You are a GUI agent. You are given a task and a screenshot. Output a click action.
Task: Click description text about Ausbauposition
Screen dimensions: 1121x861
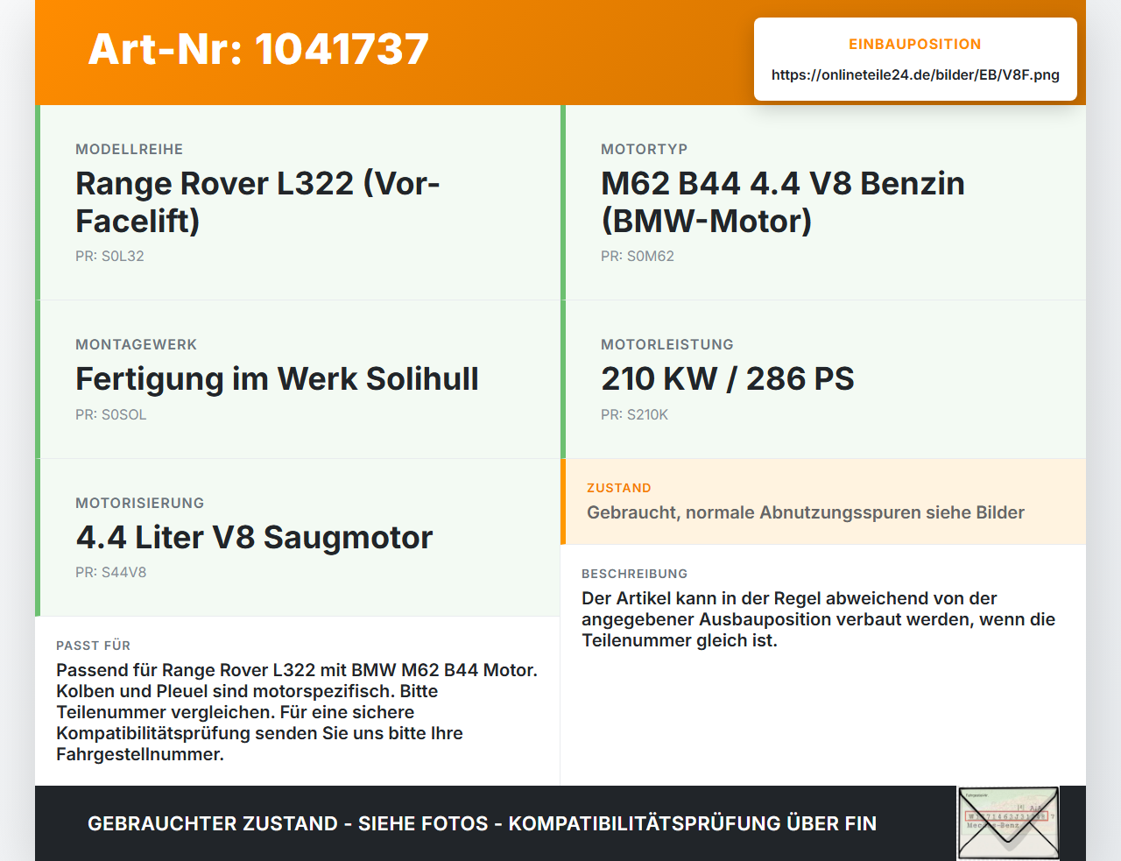[819, 619]
